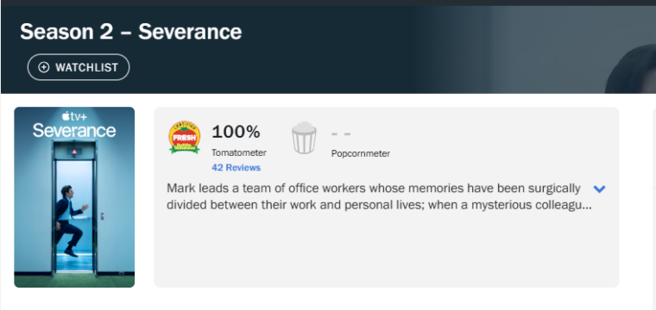
Task: Click the Apple tv+ logo on poster
Action: [x=74, y=116]
